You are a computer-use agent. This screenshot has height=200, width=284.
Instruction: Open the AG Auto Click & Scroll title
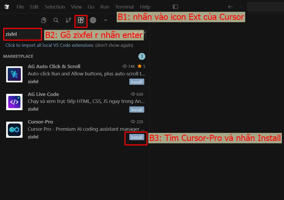click(x=54, y=66)
